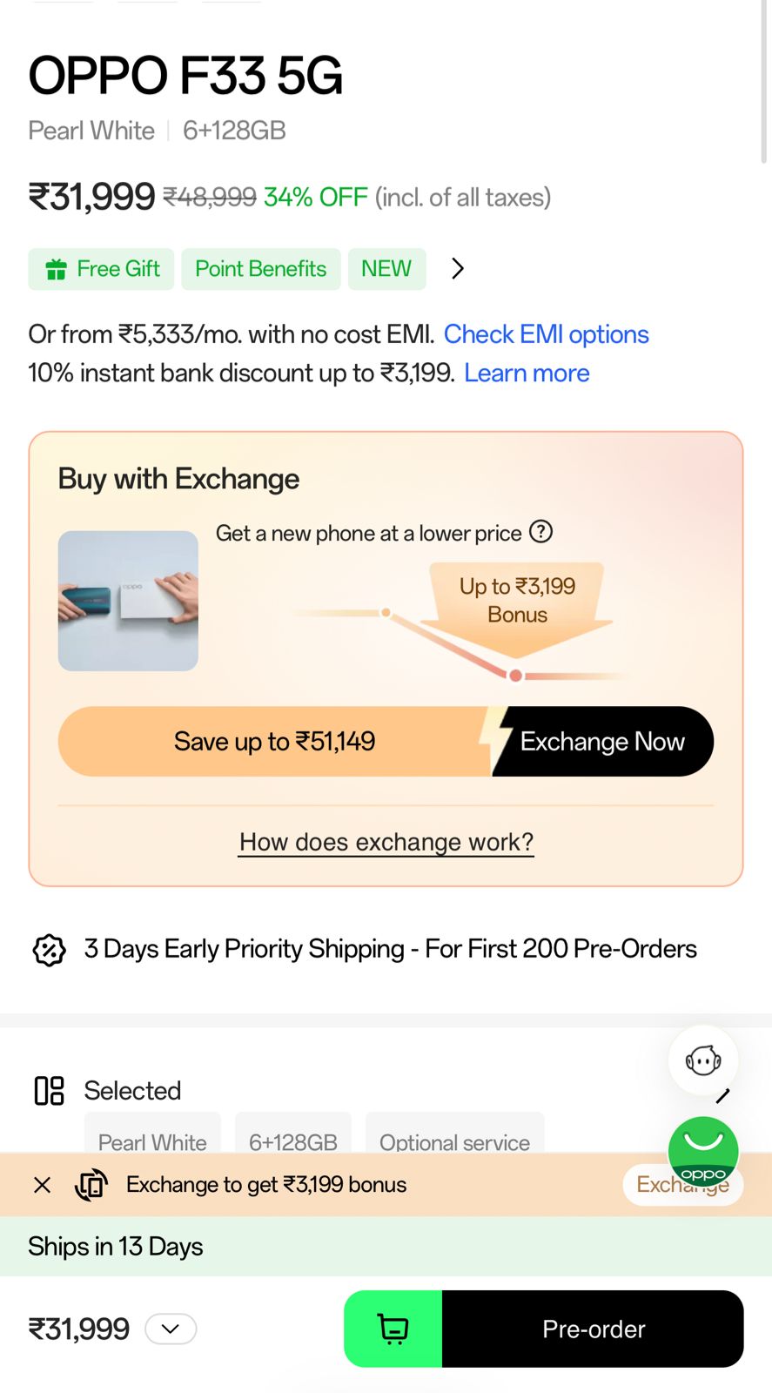Tap the Pre-order button
The width and height of the screenshot is (772, 1393).
click(594, 1329)
